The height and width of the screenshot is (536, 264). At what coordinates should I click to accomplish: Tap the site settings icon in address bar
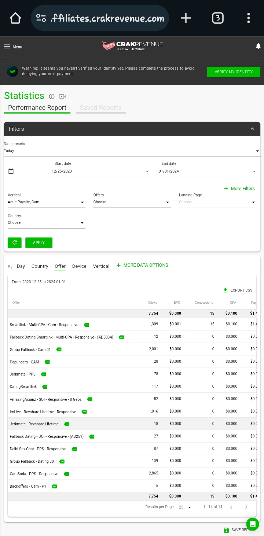41,18
